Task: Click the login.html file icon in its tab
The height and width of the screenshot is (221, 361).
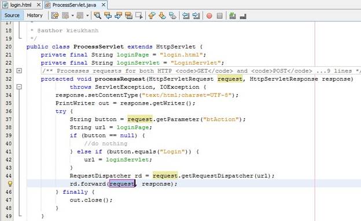Action: (x=5, y=5)
